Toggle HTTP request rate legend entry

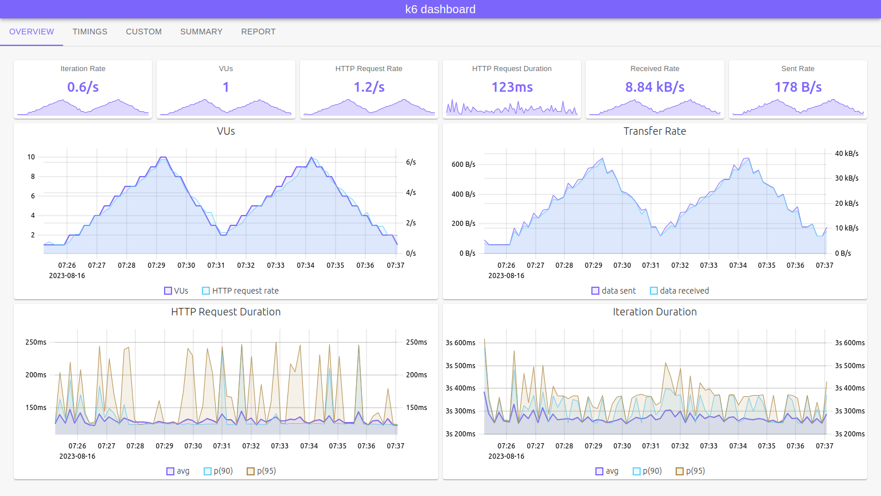tap(240, 291)
